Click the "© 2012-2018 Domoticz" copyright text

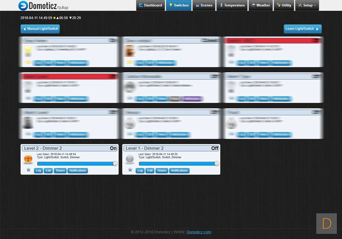coord(150,232)
